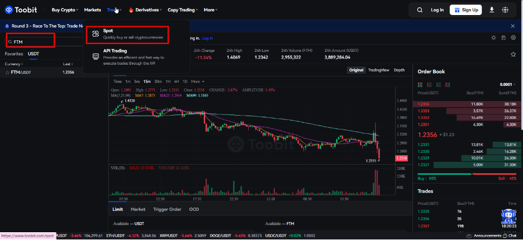Open the Markets page
The image size is (523, 240).
92,10
